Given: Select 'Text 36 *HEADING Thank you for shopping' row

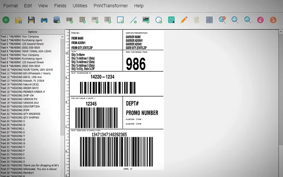Looking at the screenshot, I should (30, 165).
